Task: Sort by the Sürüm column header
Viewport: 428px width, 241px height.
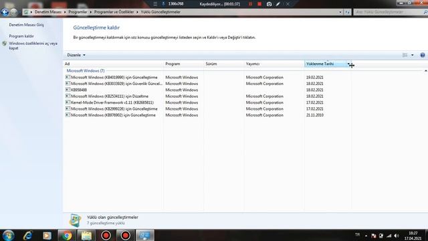Action: click(223, 64)
